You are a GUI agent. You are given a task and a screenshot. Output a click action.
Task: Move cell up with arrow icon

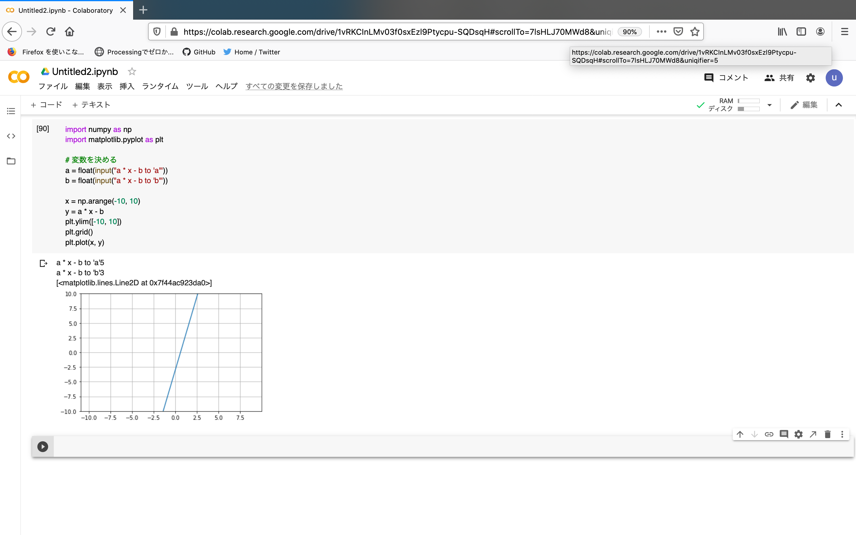pyautogui.click(x=739, y=434)
